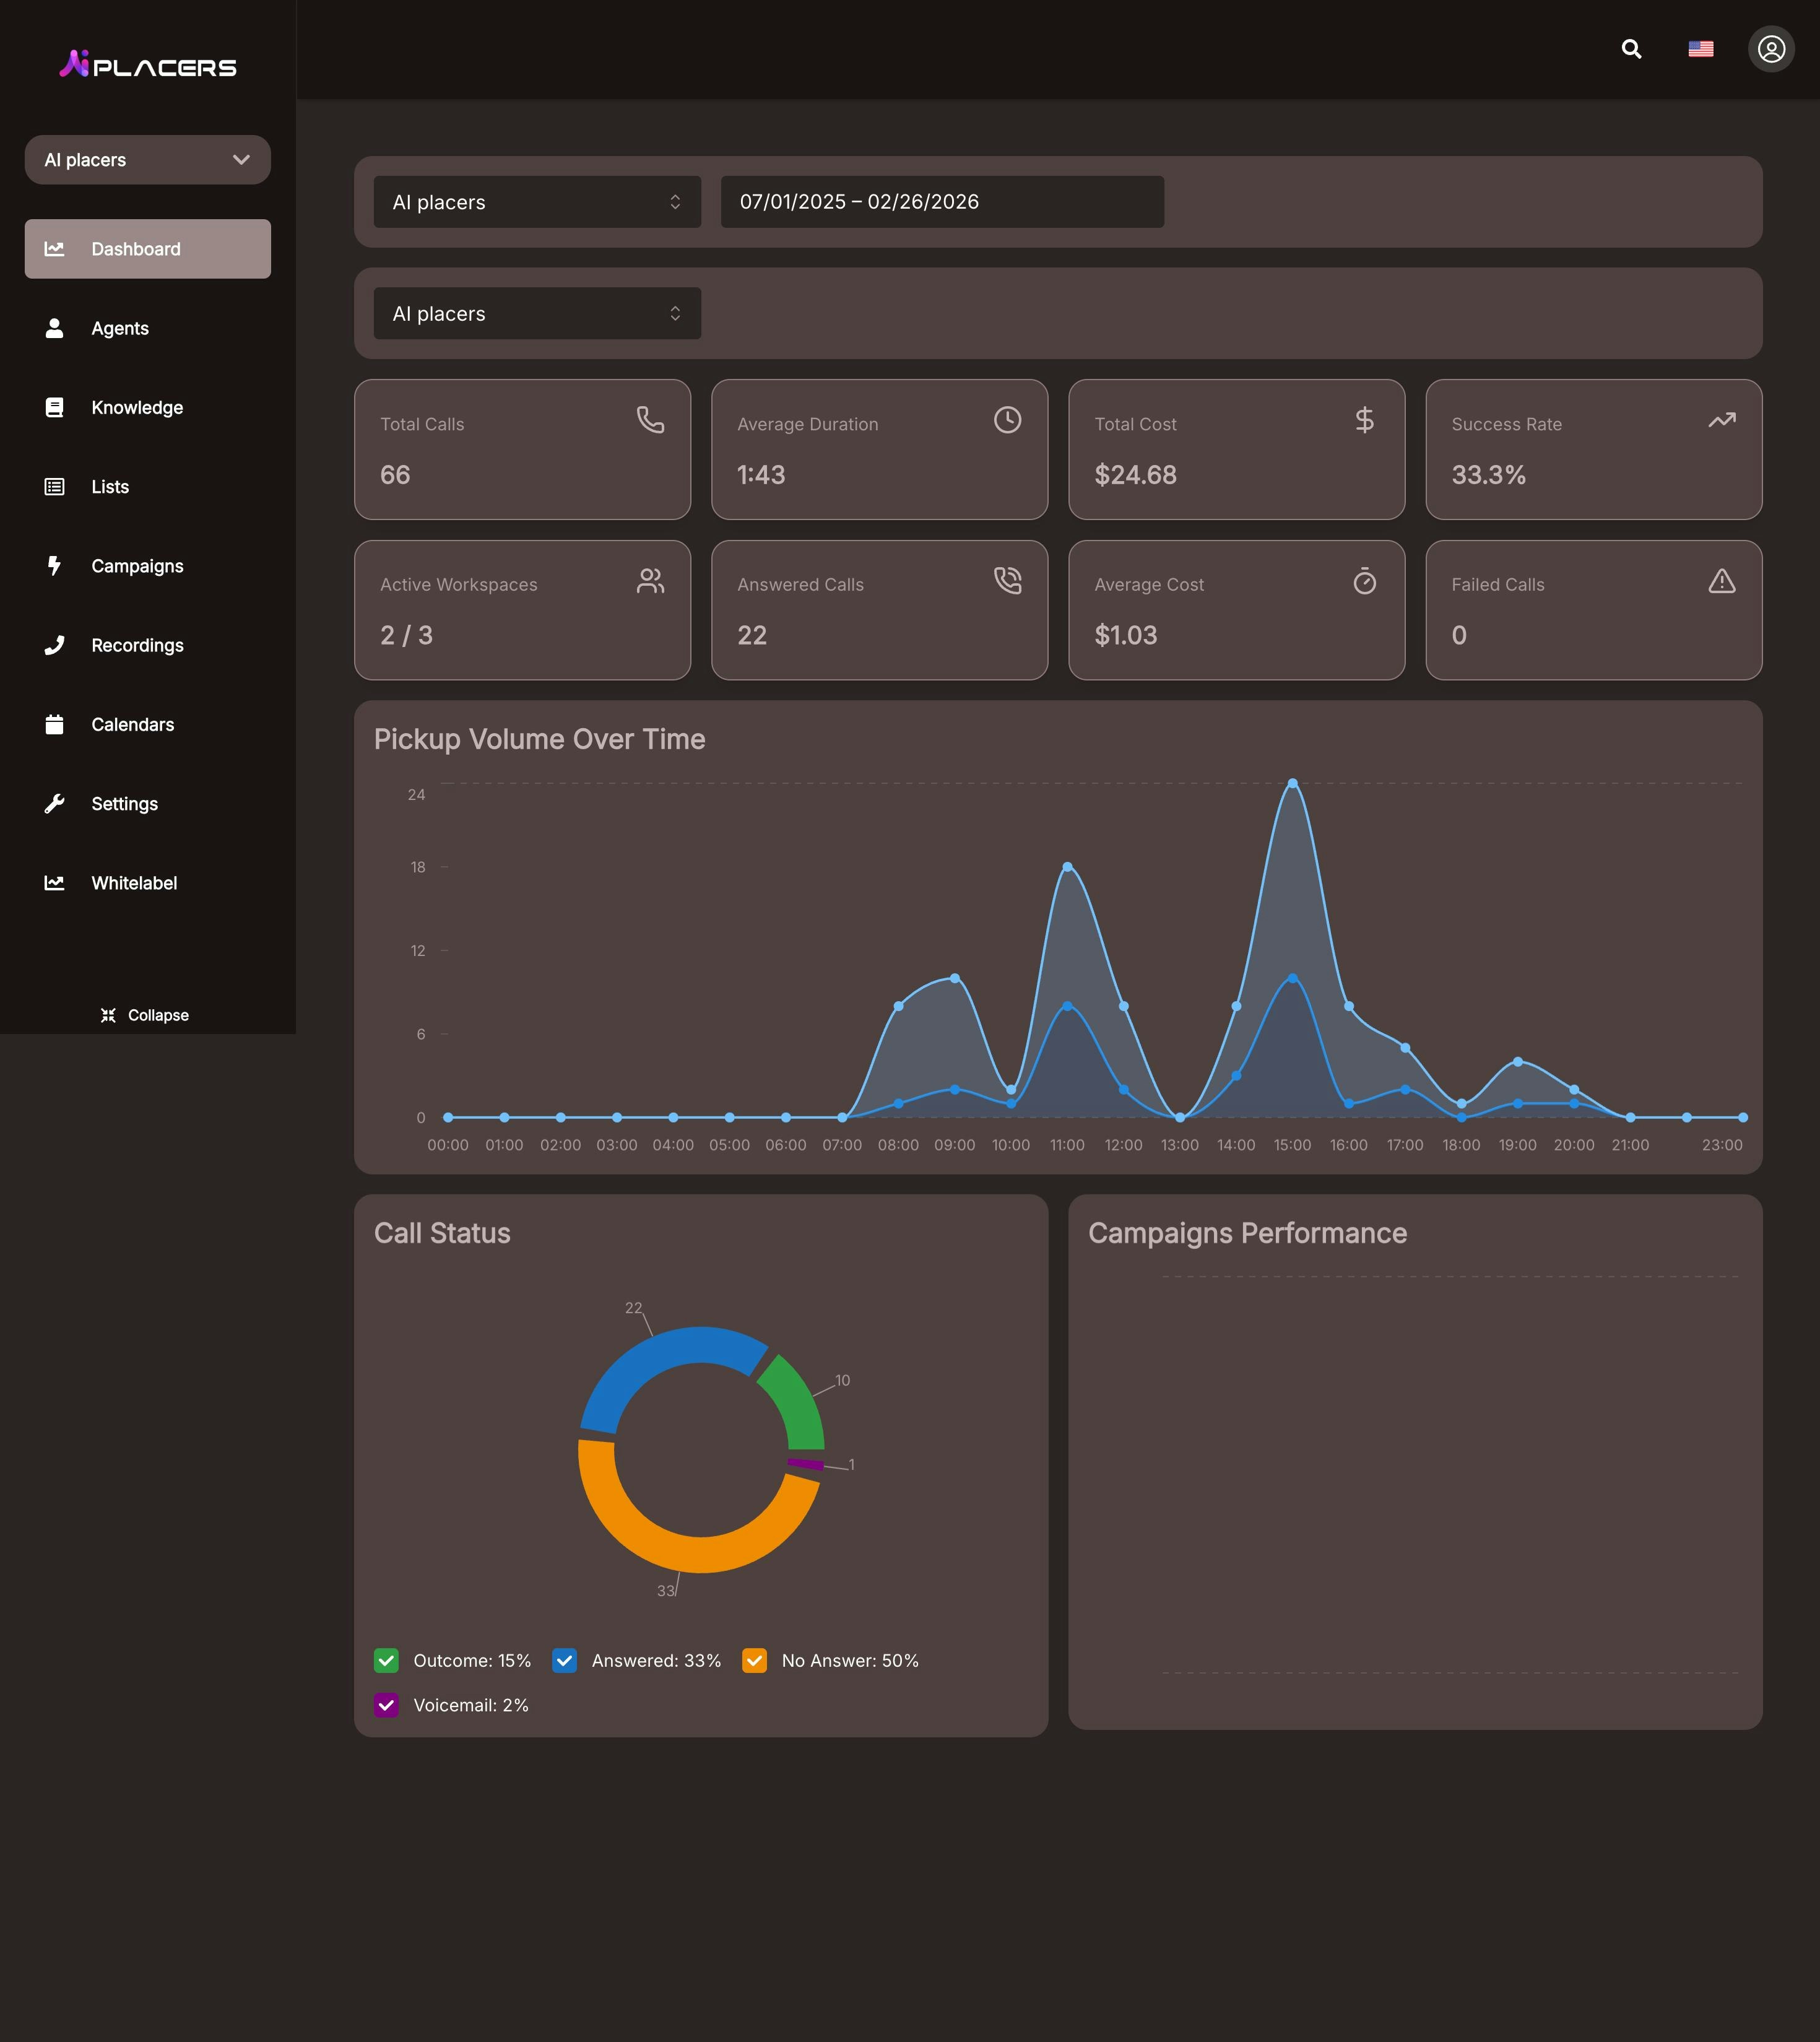Open the user profile avatar icon

click(x=1770, y=49)
